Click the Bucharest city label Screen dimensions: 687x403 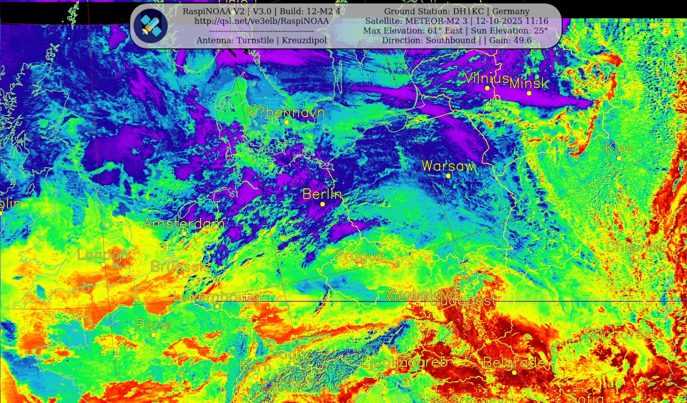coord(621,334)
